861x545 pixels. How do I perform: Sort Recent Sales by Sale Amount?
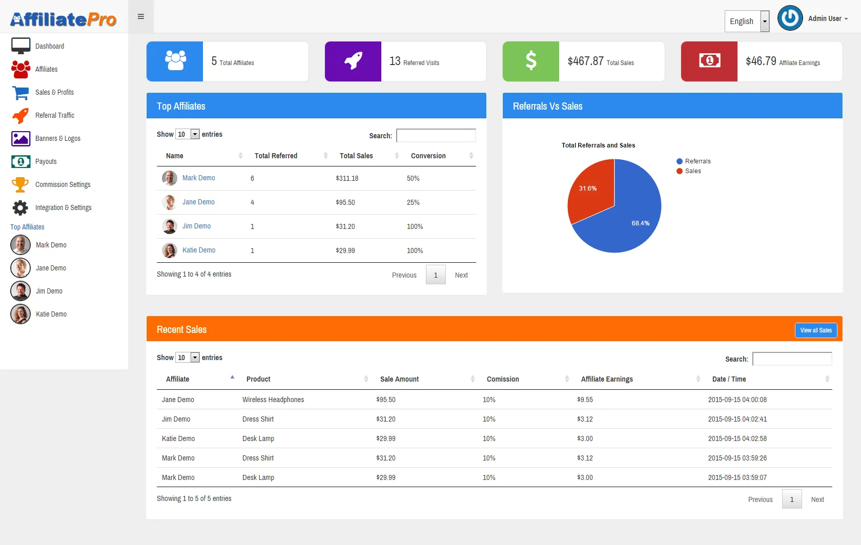tap(400, 379)
